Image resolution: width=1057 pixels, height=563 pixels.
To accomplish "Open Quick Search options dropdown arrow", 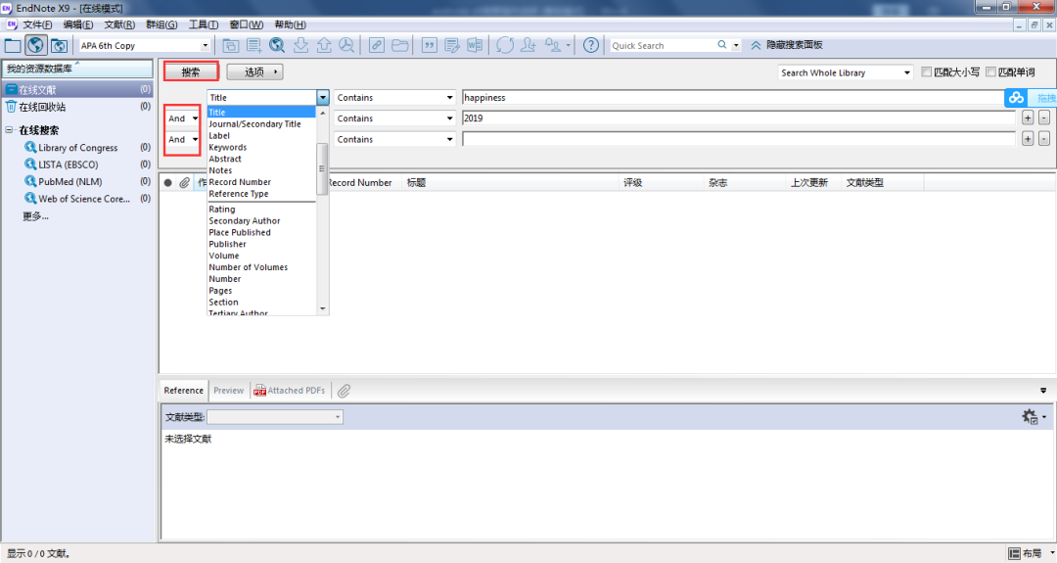I will [x=736, y=45].
